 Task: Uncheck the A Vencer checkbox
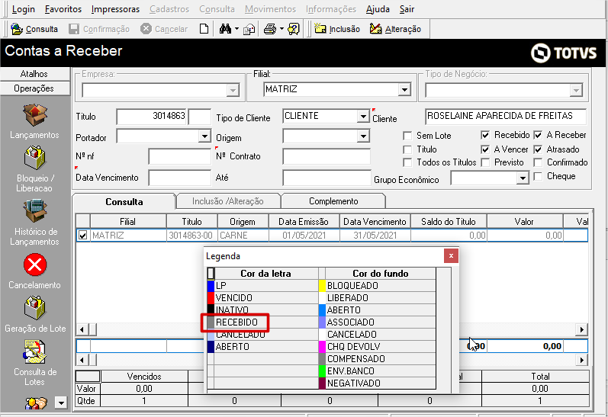(x=484, y=149)
